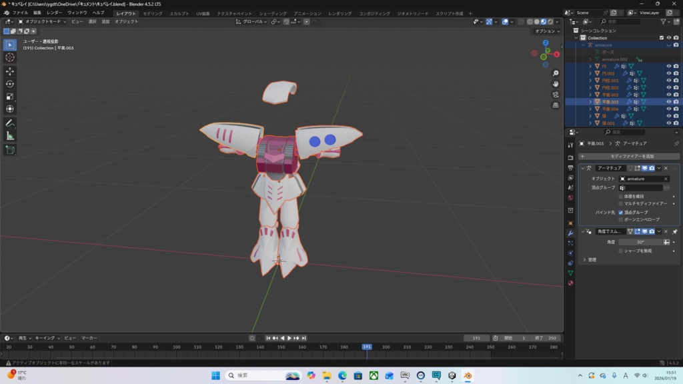The width and height of the screenshot is (683, 384).
Task: Click the camera view icon in viewport
Action: click(556, 95)
